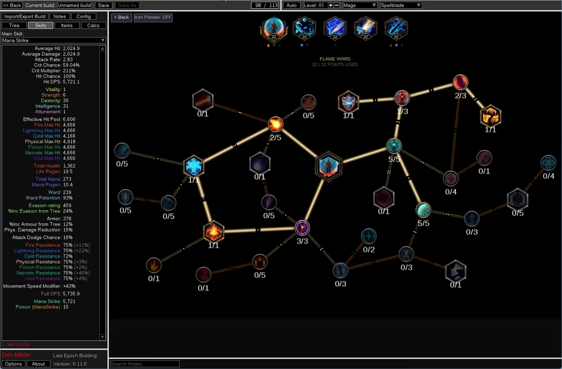Click the central Flame Ward root node
Screen dimensions: 562x369
[x=328, y=167]
